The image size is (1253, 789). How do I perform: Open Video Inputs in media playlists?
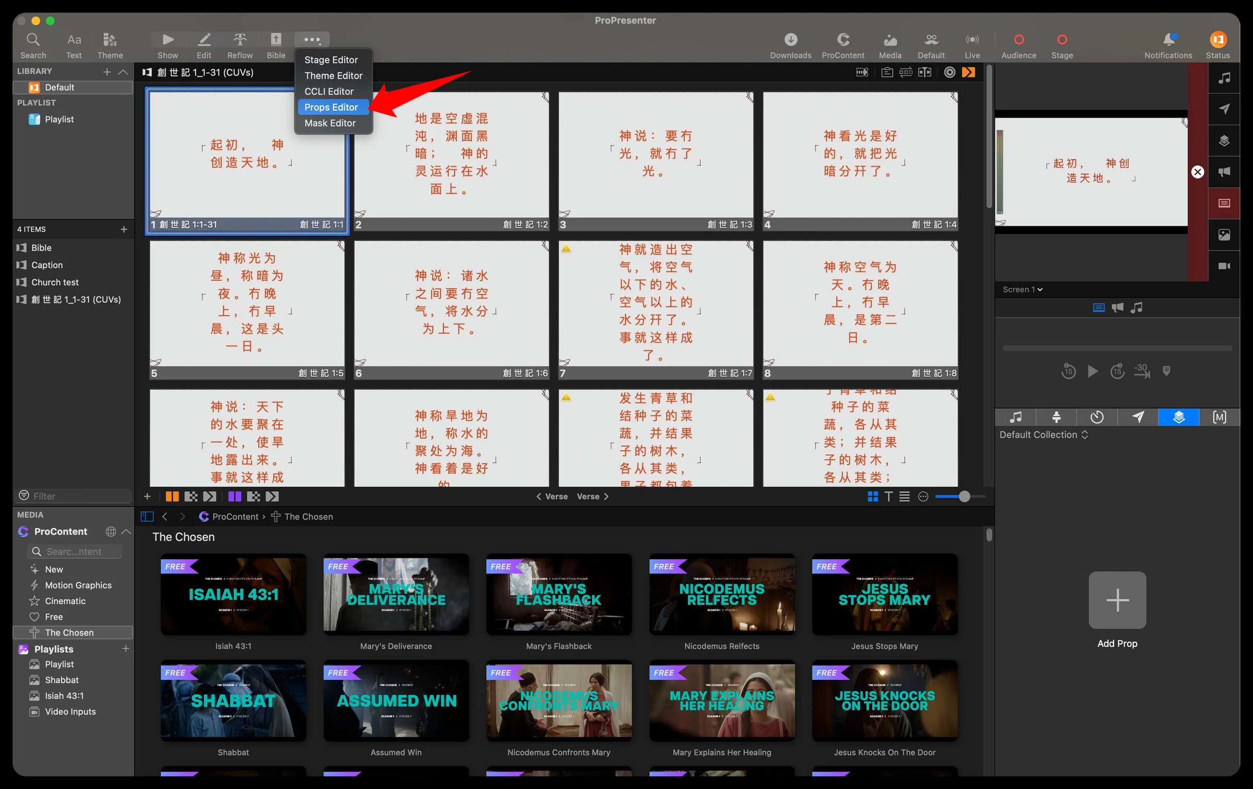pyautogui.click(x=73, y=712)
